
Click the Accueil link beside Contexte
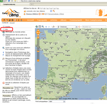coord(12,23)
